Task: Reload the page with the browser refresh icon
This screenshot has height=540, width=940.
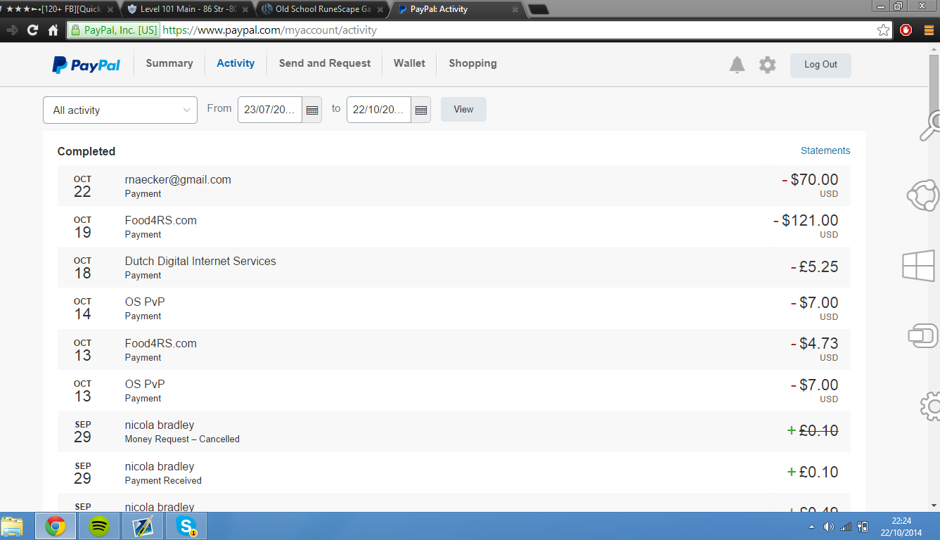Action: [32, 30]
